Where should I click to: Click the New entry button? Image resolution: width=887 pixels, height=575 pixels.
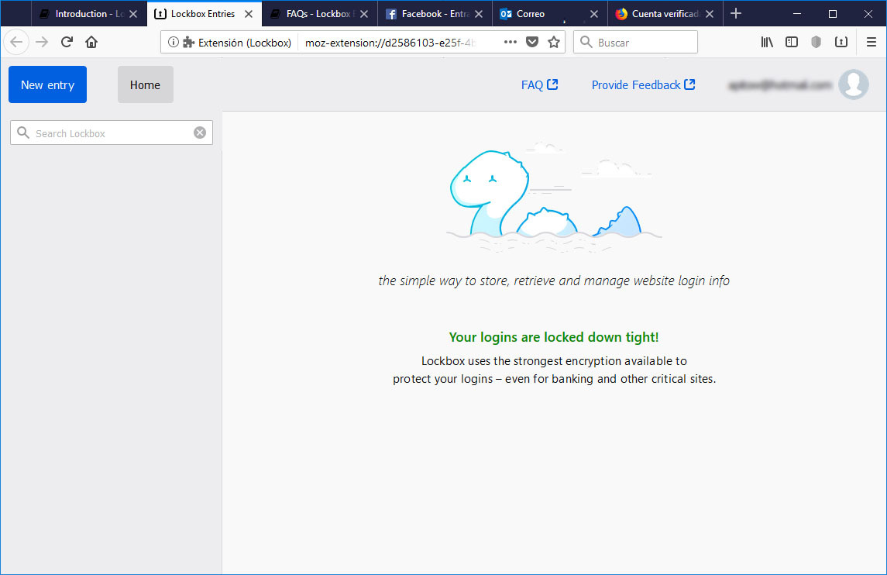(x=47, y=84)
